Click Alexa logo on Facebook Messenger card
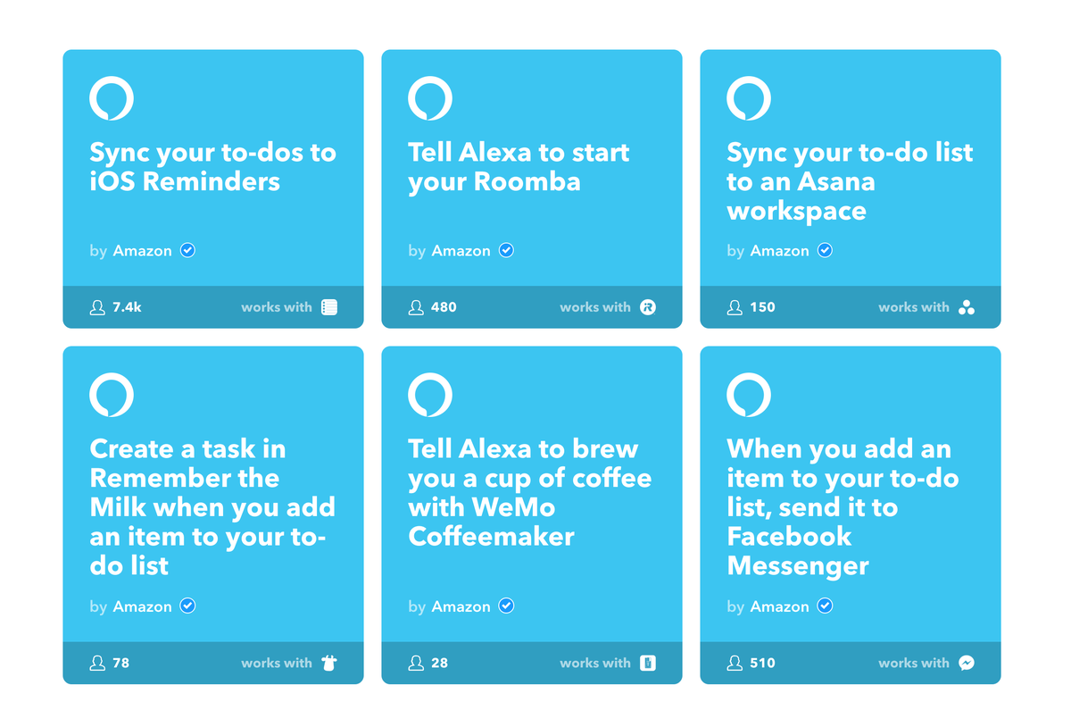Screen dimensions: 1071x702 [x=749, y=395]
